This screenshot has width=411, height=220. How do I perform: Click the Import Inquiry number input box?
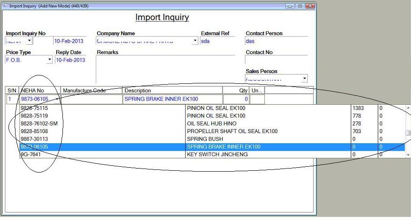click(43, 41)
